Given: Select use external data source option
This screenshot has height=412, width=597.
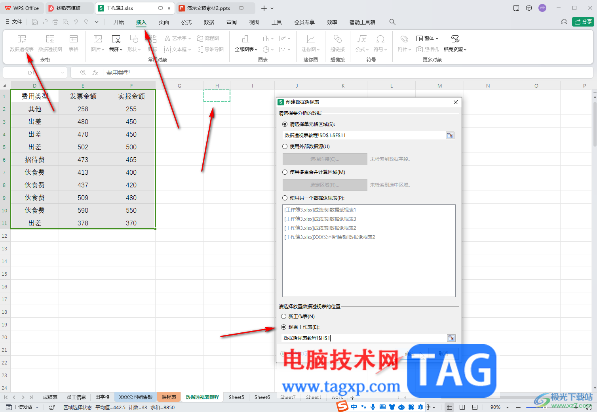Looking at the screenshot, I should [x=285, y=147].
